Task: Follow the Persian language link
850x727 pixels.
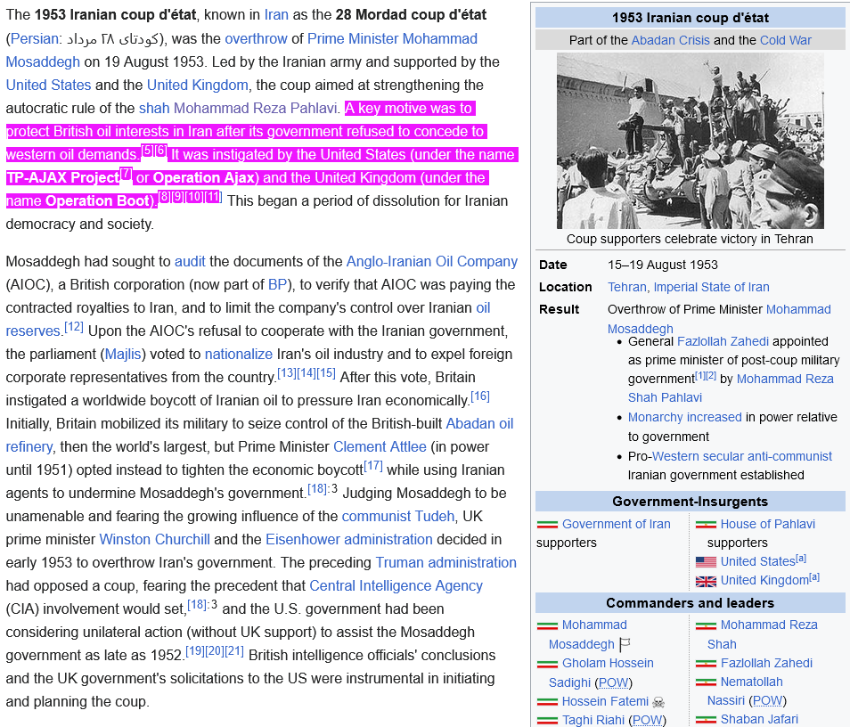Action: (34, 39)
